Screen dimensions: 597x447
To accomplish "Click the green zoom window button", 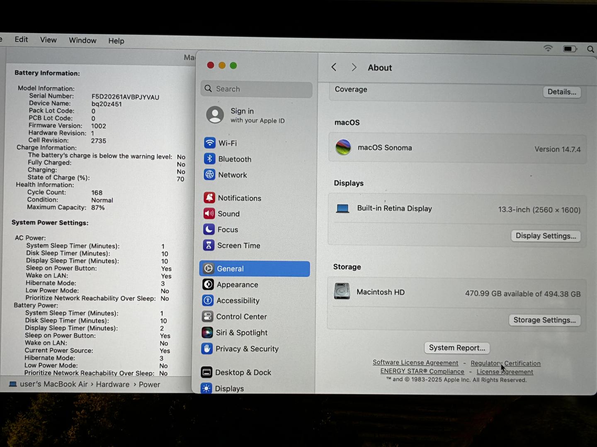I will click(x=233, y=65).
